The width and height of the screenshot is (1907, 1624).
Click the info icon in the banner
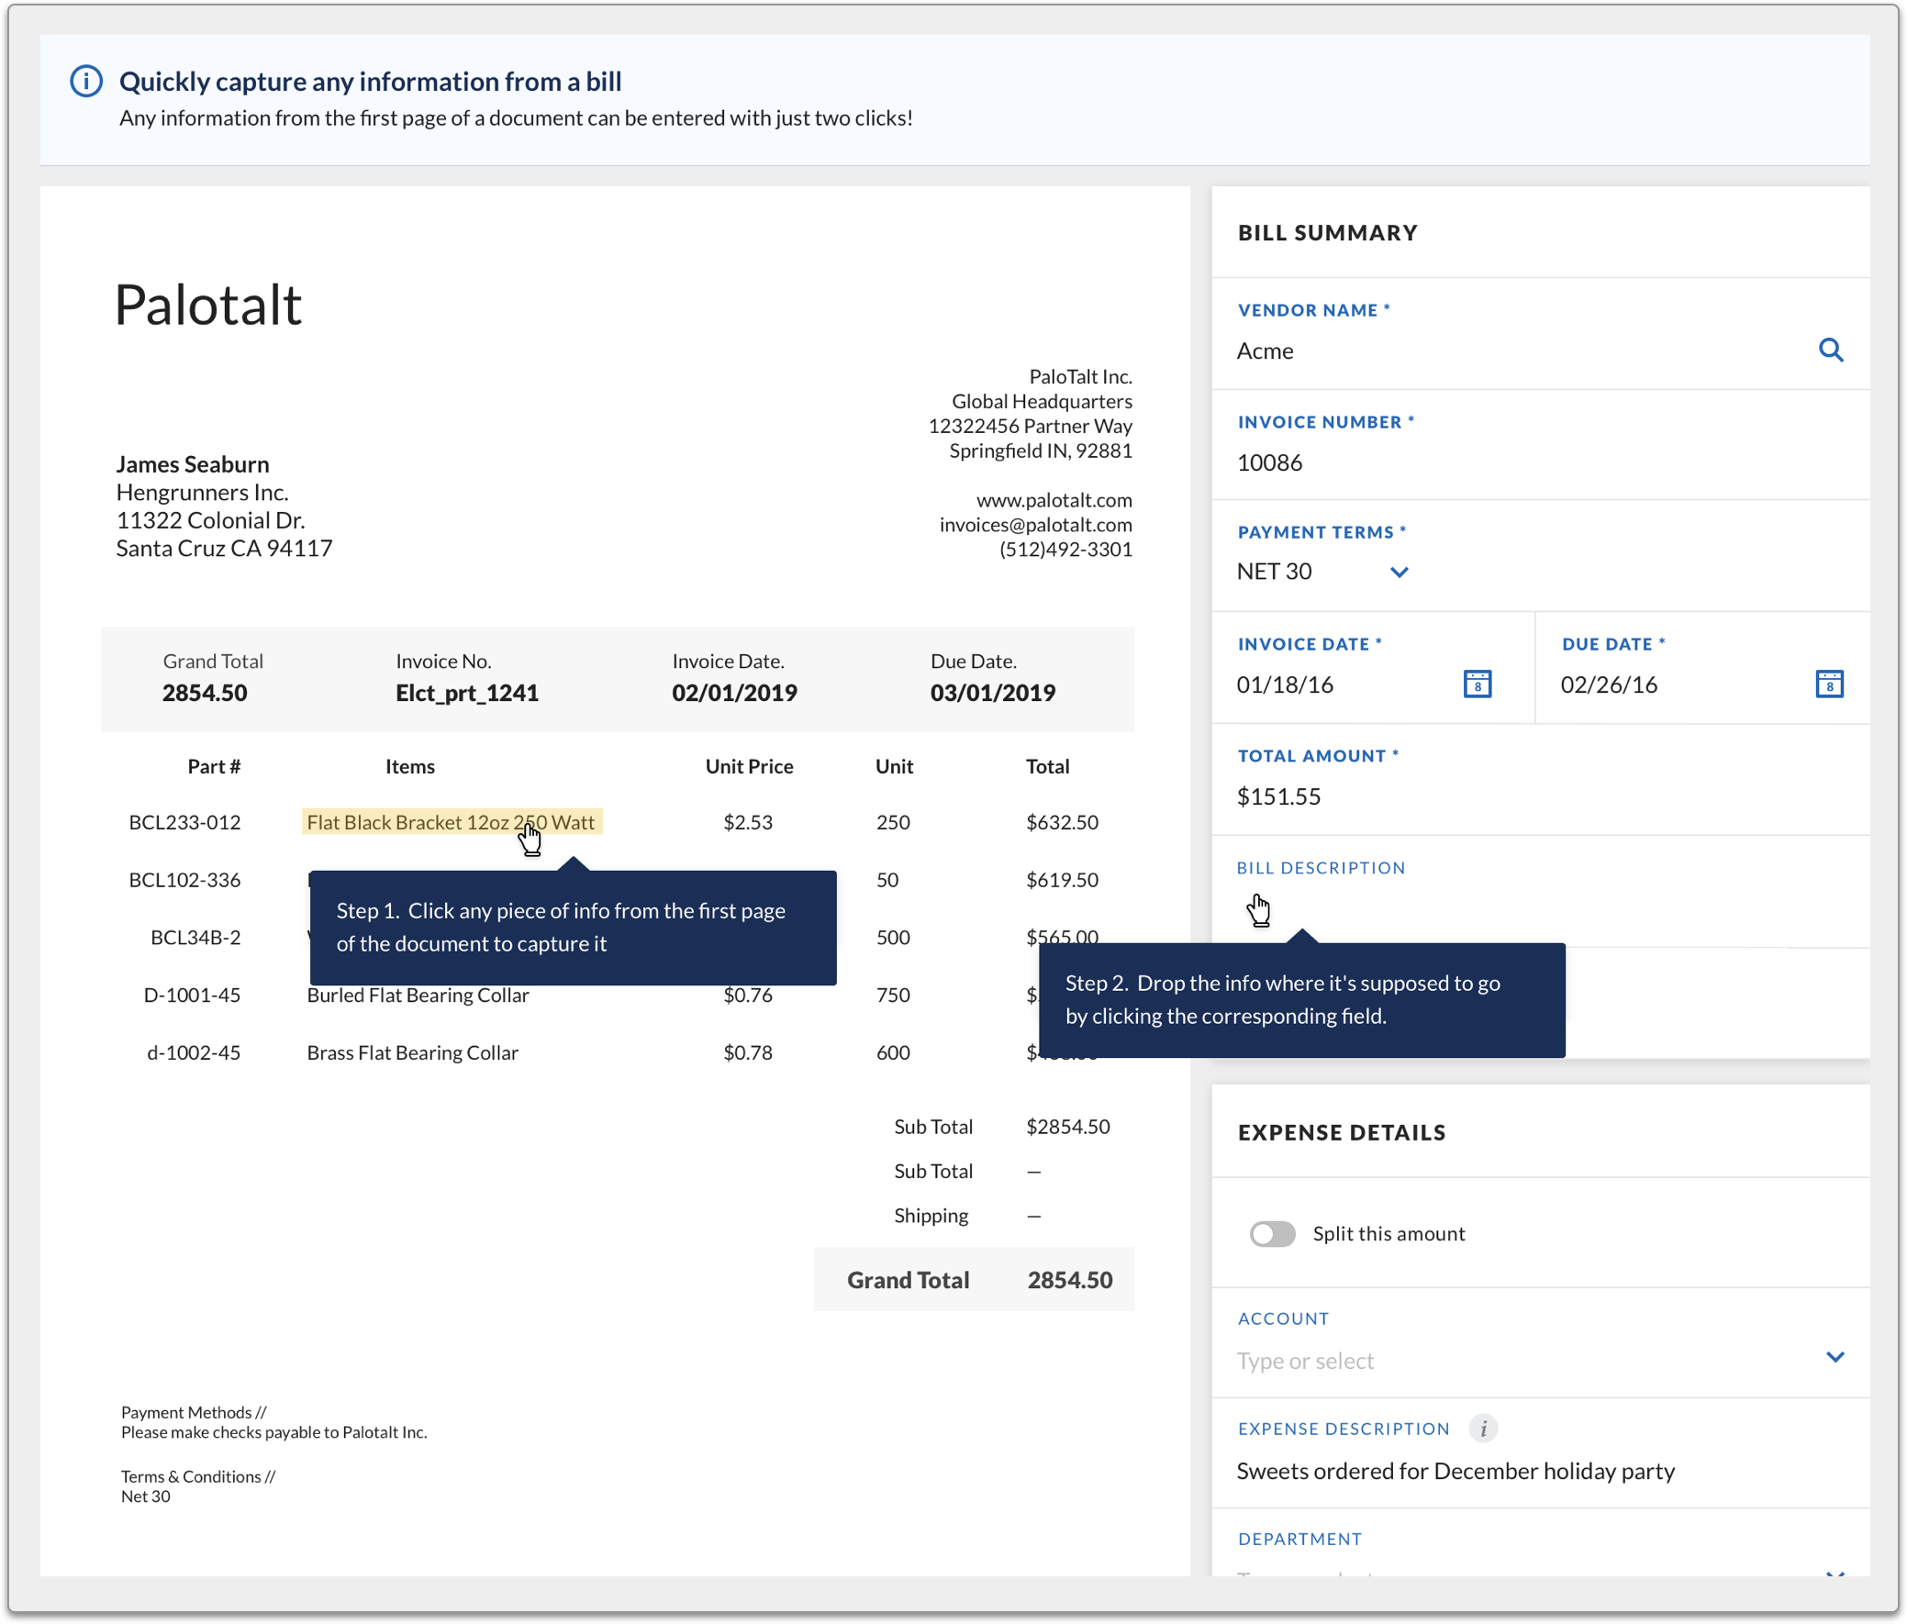point(86,81)
